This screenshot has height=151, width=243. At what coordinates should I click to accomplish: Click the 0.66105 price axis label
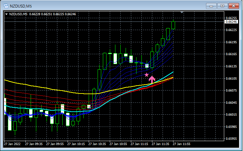tap(231, 78)
